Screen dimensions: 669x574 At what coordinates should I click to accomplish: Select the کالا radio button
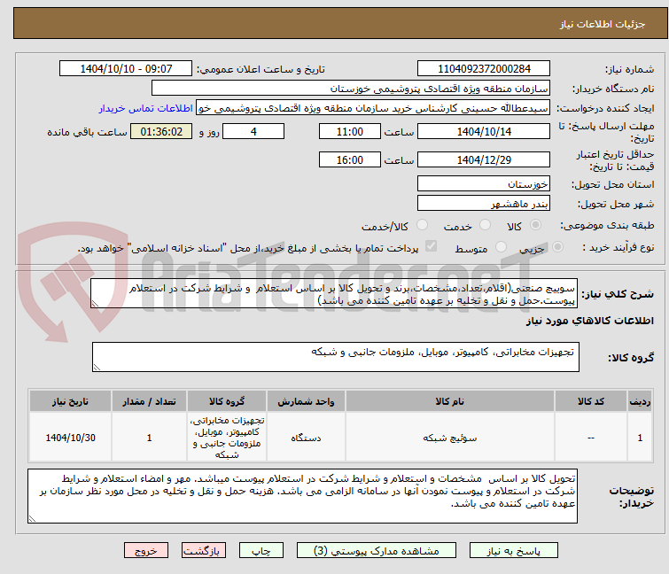point(535,225)
